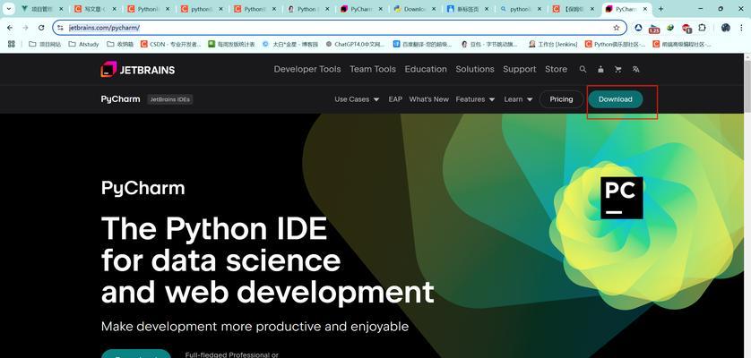Screen dimensions: 751x358
Task: Close the Download browser tab
Action: [434, 9]
